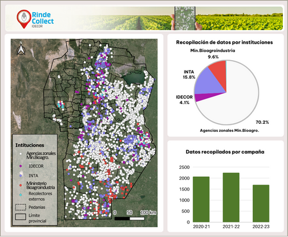Image resolution: width=288 pixels, height=237 pixels.
Task: Click the '2021-22' axis label
Action: pyautogui.click(x=231, y=227)
